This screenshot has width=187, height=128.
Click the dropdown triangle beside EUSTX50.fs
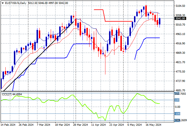tap(3, 3)
